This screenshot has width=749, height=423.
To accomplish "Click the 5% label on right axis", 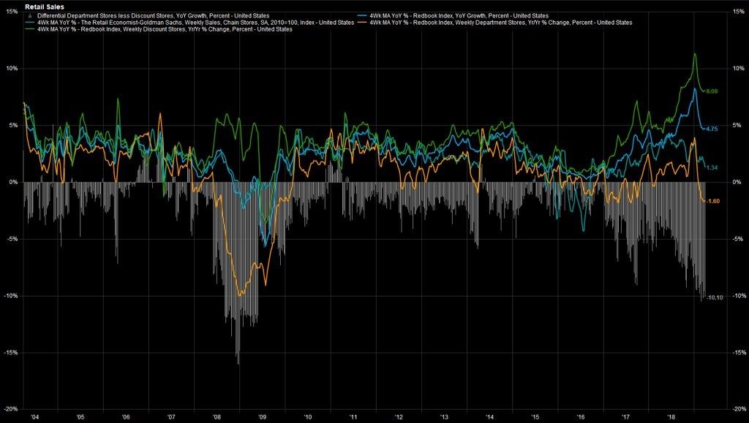I will tap(738, 125).
